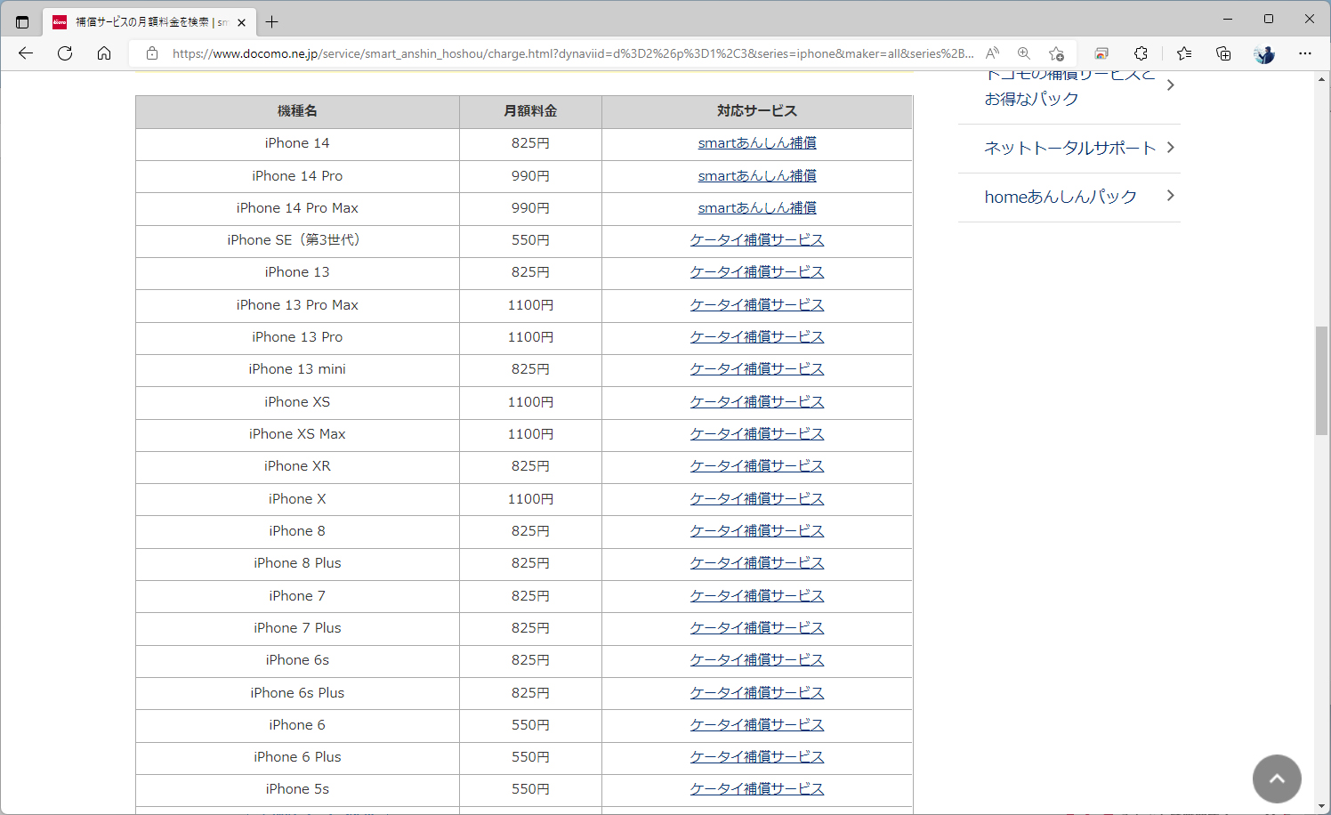
Task: Select the iPhone 14 Pro Max cell
Action: tap(297, 208)
